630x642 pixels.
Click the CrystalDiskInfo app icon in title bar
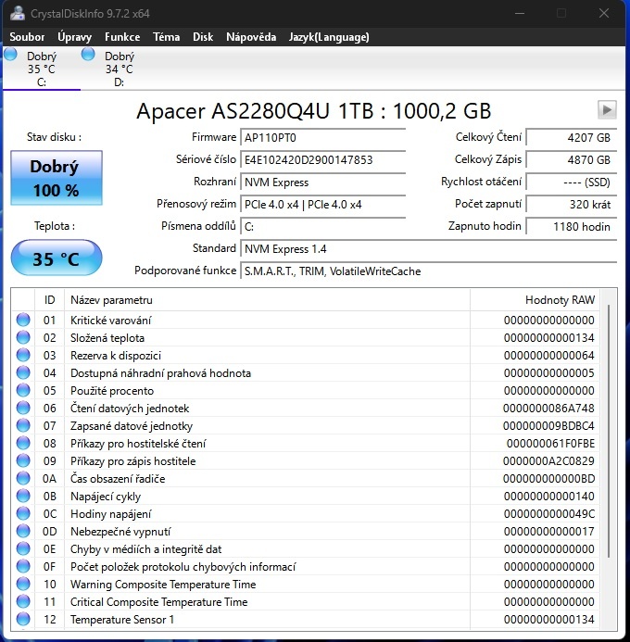18,13
